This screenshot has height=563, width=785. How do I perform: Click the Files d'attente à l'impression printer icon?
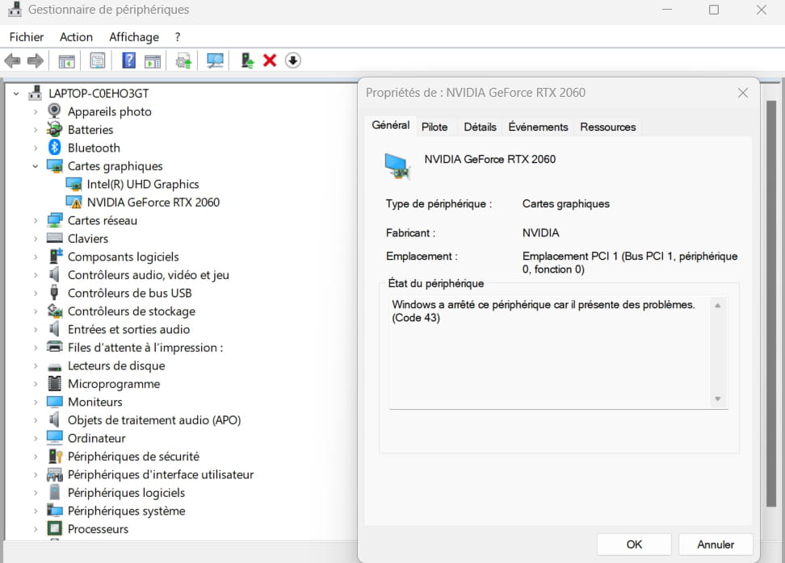click(55, 347)
